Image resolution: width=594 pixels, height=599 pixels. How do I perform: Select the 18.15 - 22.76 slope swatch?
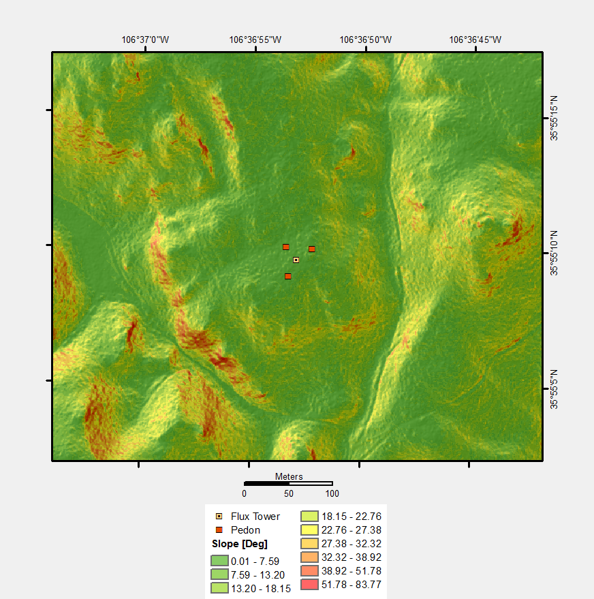point(309,516)
